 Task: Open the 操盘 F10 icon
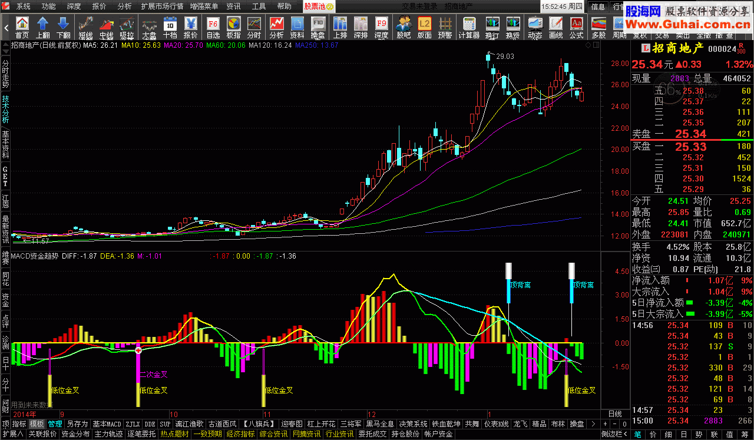318,27
